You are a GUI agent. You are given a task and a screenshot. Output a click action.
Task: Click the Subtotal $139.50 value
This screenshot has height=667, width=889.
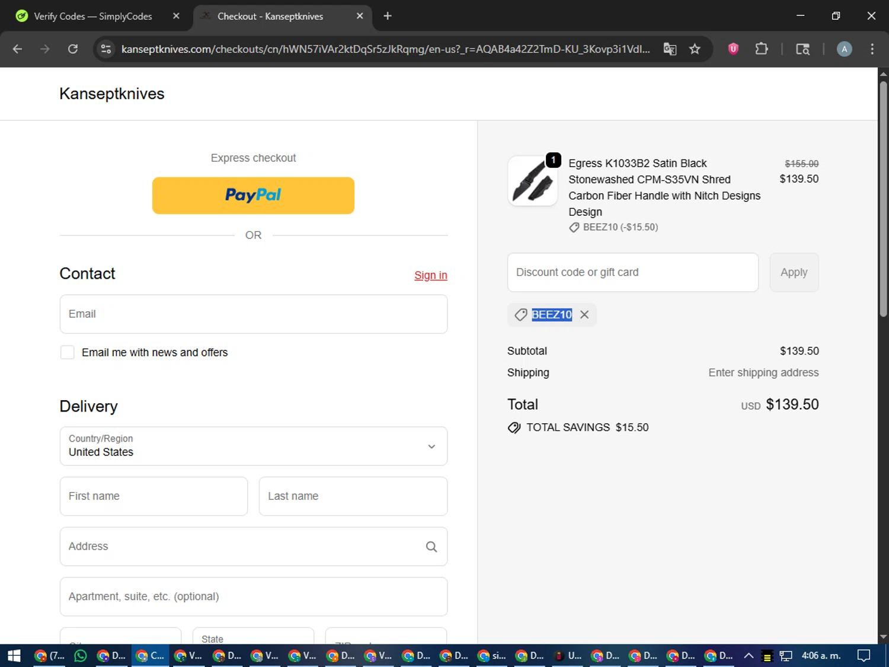[x=800, y=351]
